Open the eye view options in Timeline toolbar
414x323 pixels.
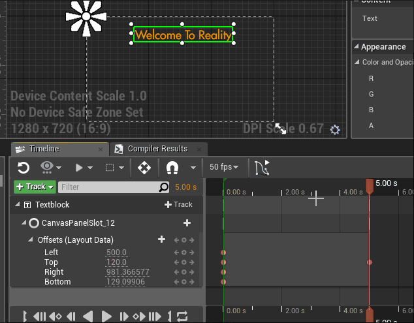[x=50, y=168]
